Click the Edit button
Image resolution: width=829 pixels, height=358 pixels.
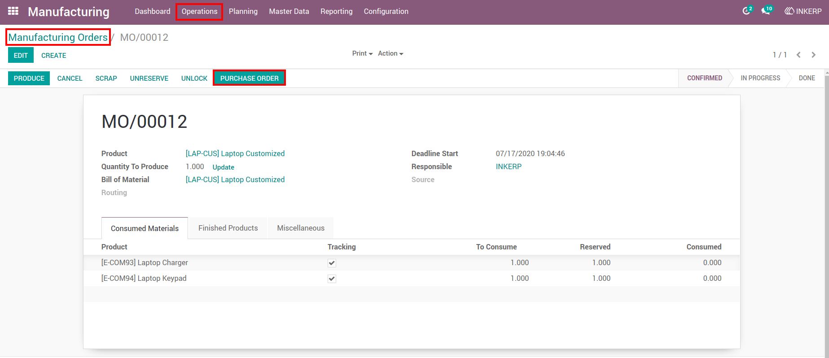click(21, 55)
